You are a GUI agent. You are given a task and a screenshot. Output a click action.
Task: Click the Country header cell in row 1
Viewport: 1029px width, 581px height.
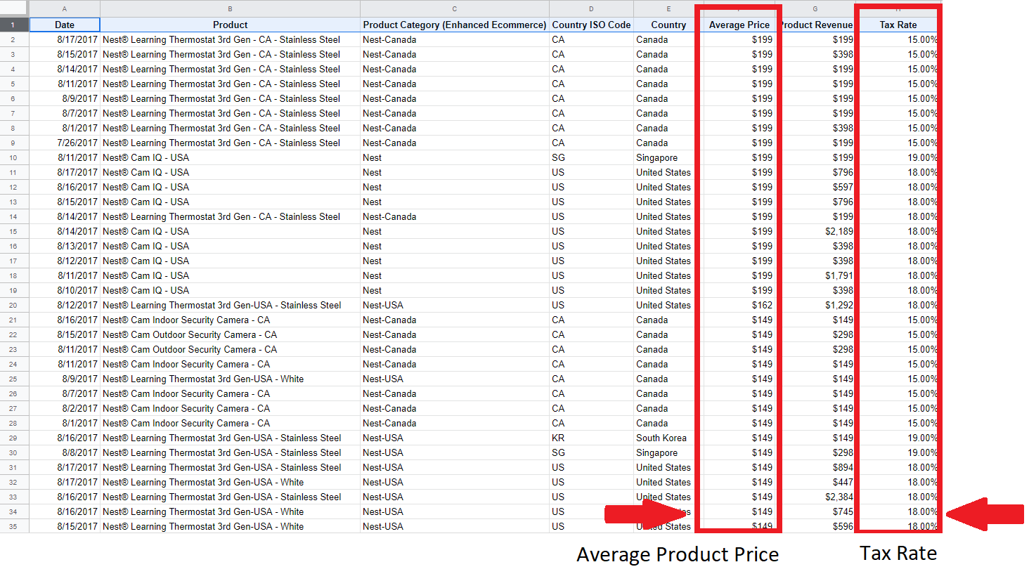668,25
